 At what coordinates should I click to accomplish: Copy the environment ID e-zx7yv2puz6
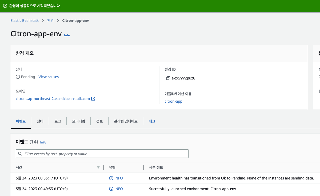point(168,78)
